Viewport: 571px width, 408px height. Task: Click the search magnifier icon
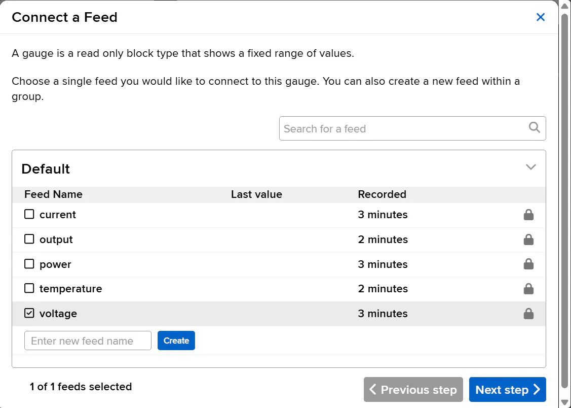534,127
